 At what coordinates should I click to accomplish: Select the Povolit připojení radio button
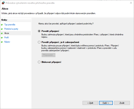tap(39, 31)
